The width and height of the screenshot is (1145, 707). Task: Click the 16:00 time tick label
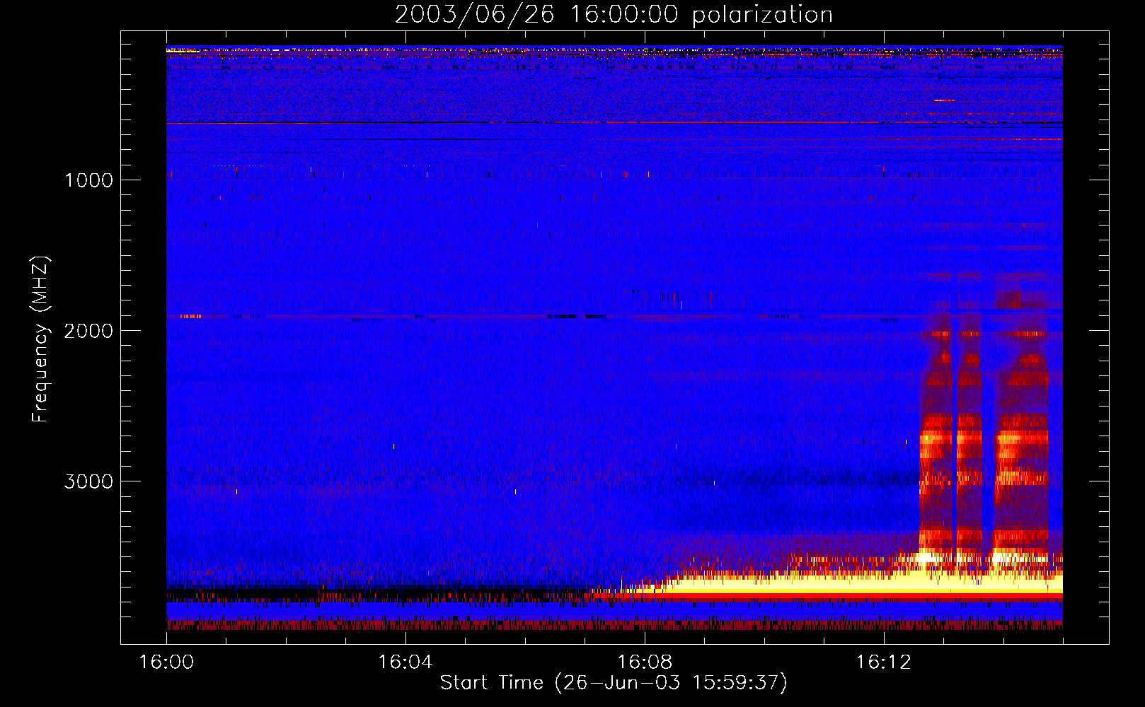click(166, 662)
